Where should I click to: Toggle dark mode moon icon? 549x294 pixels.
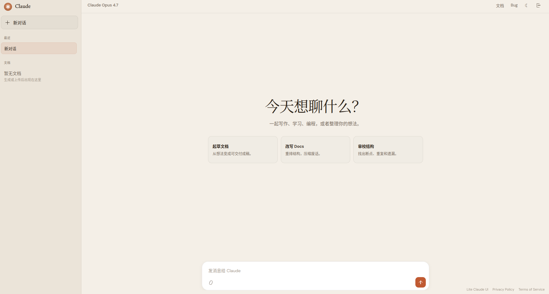(x=526, y=6)
